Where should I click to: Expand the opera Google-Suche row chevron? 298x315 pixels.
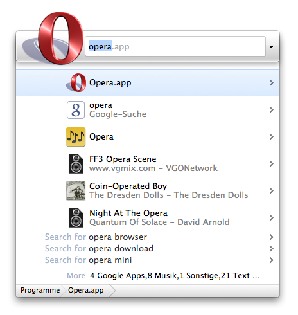pos(272,110)
